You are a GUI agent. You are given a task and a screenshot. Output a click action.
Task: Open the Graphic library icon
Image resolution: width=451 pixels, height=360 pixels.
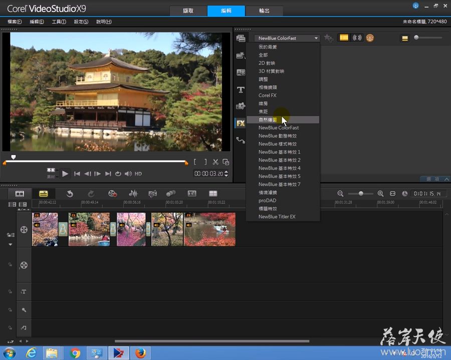click(x=241, y=106)
